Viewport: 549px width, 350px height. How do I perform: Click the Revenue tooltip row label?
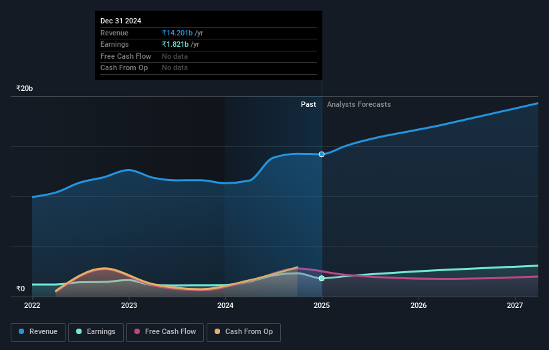point(114,33)
